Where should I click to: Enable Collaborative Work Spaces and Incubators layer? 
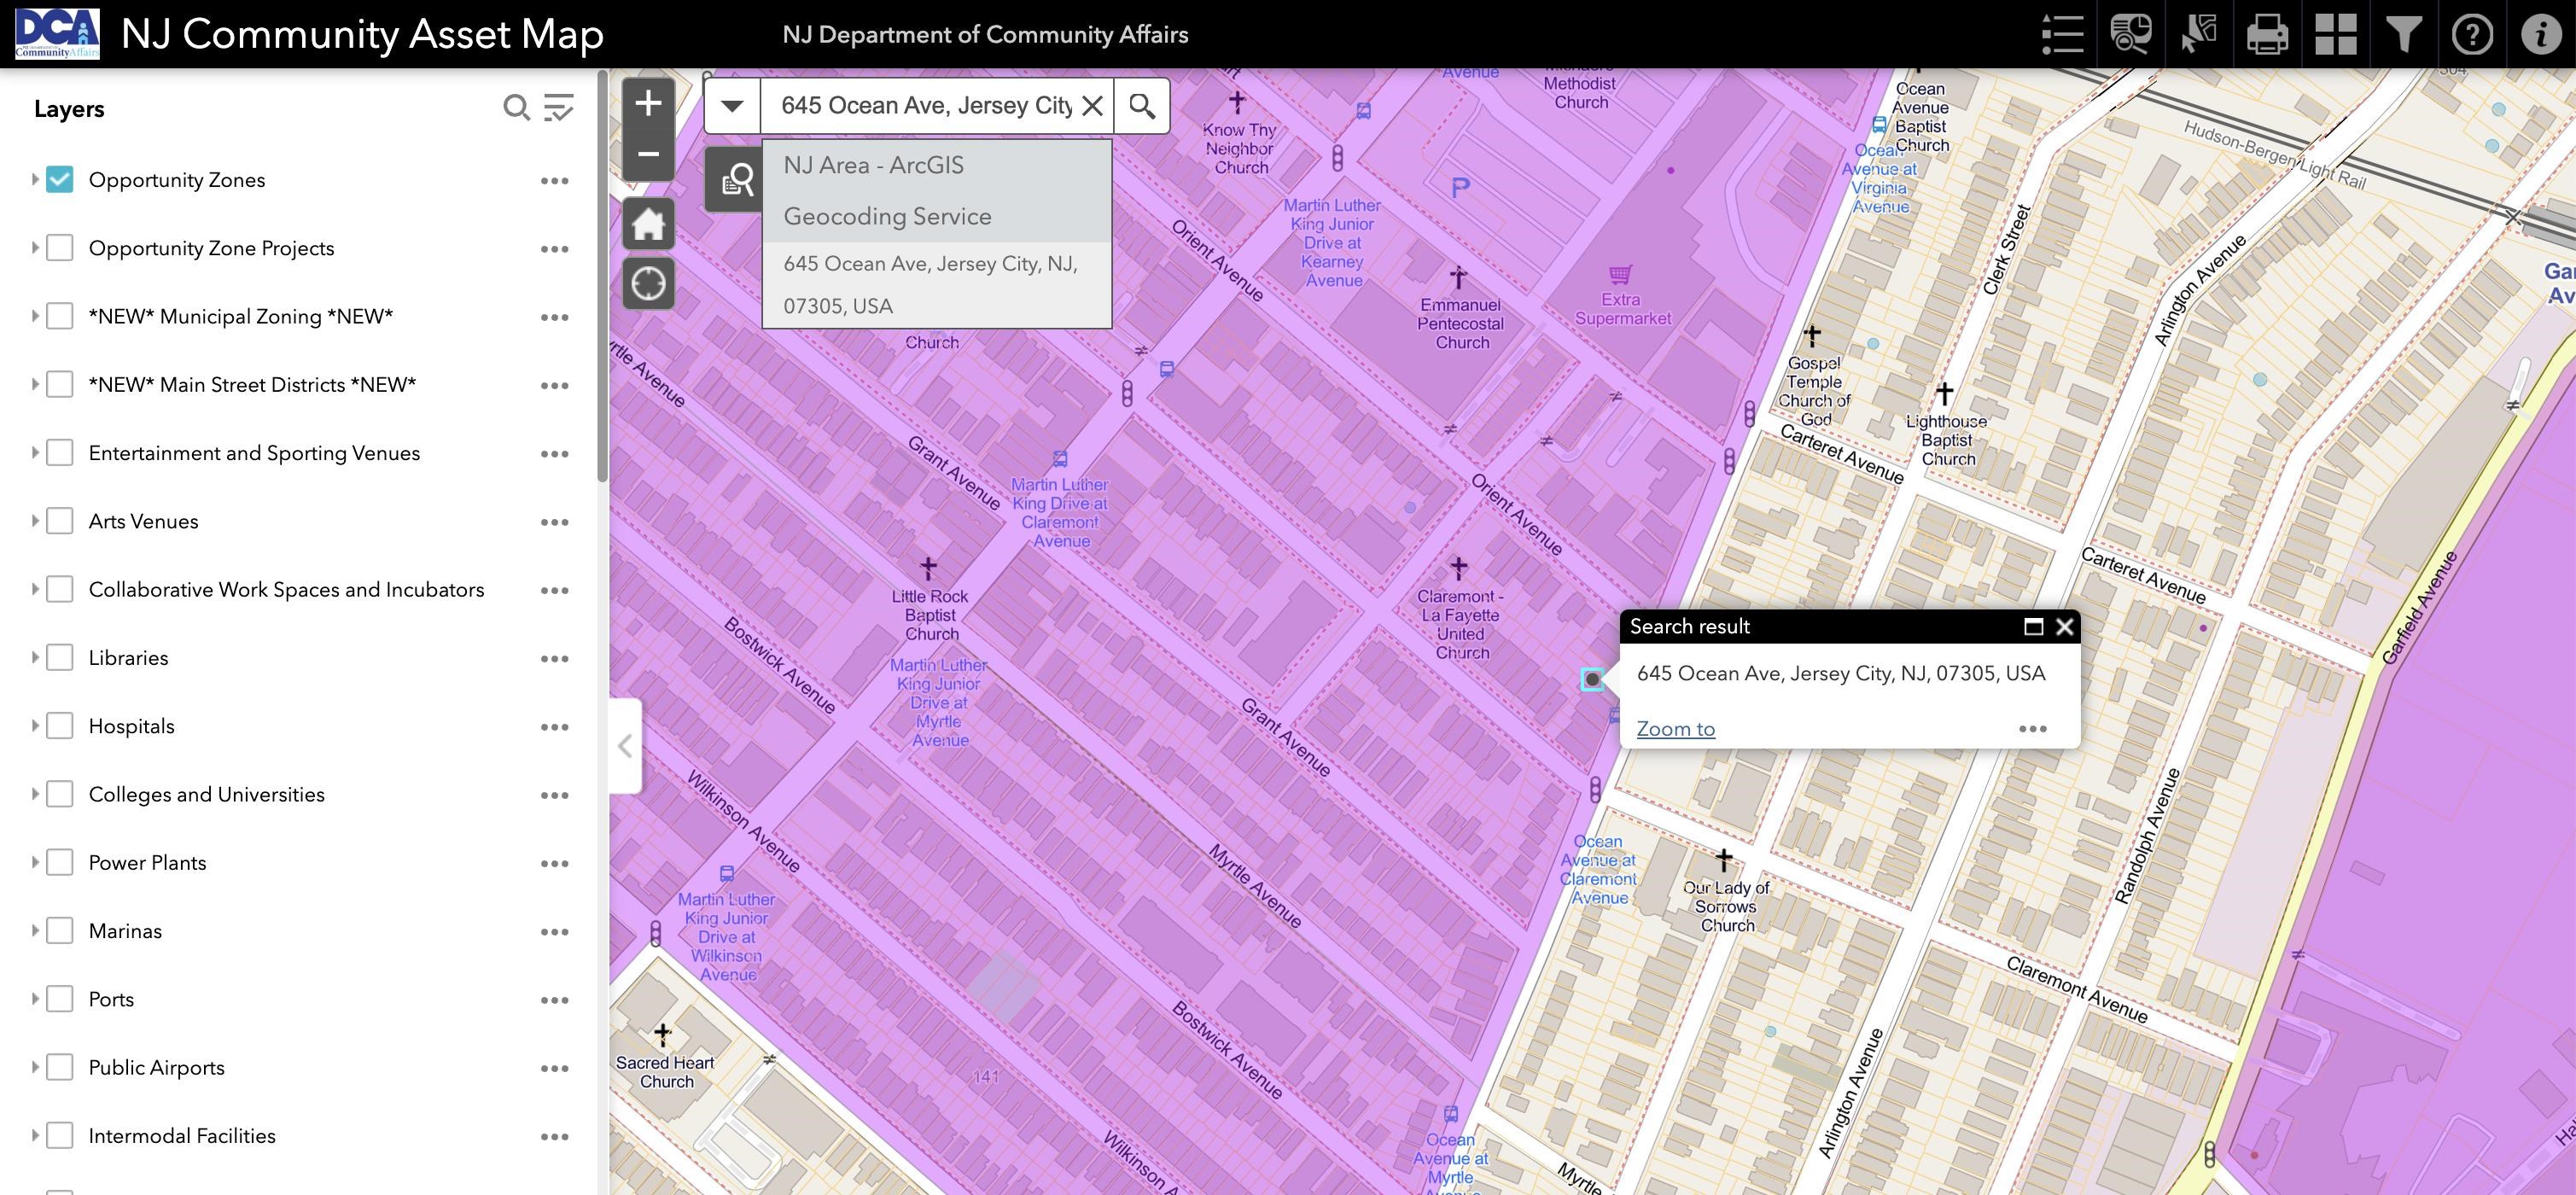(x=60, y=590)
